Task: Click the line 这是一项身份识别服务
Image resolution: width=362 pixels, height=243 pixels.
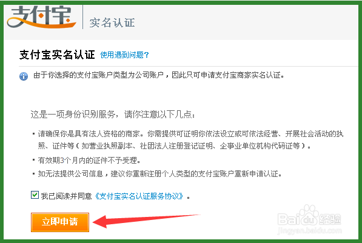Action: coord(113,115)
